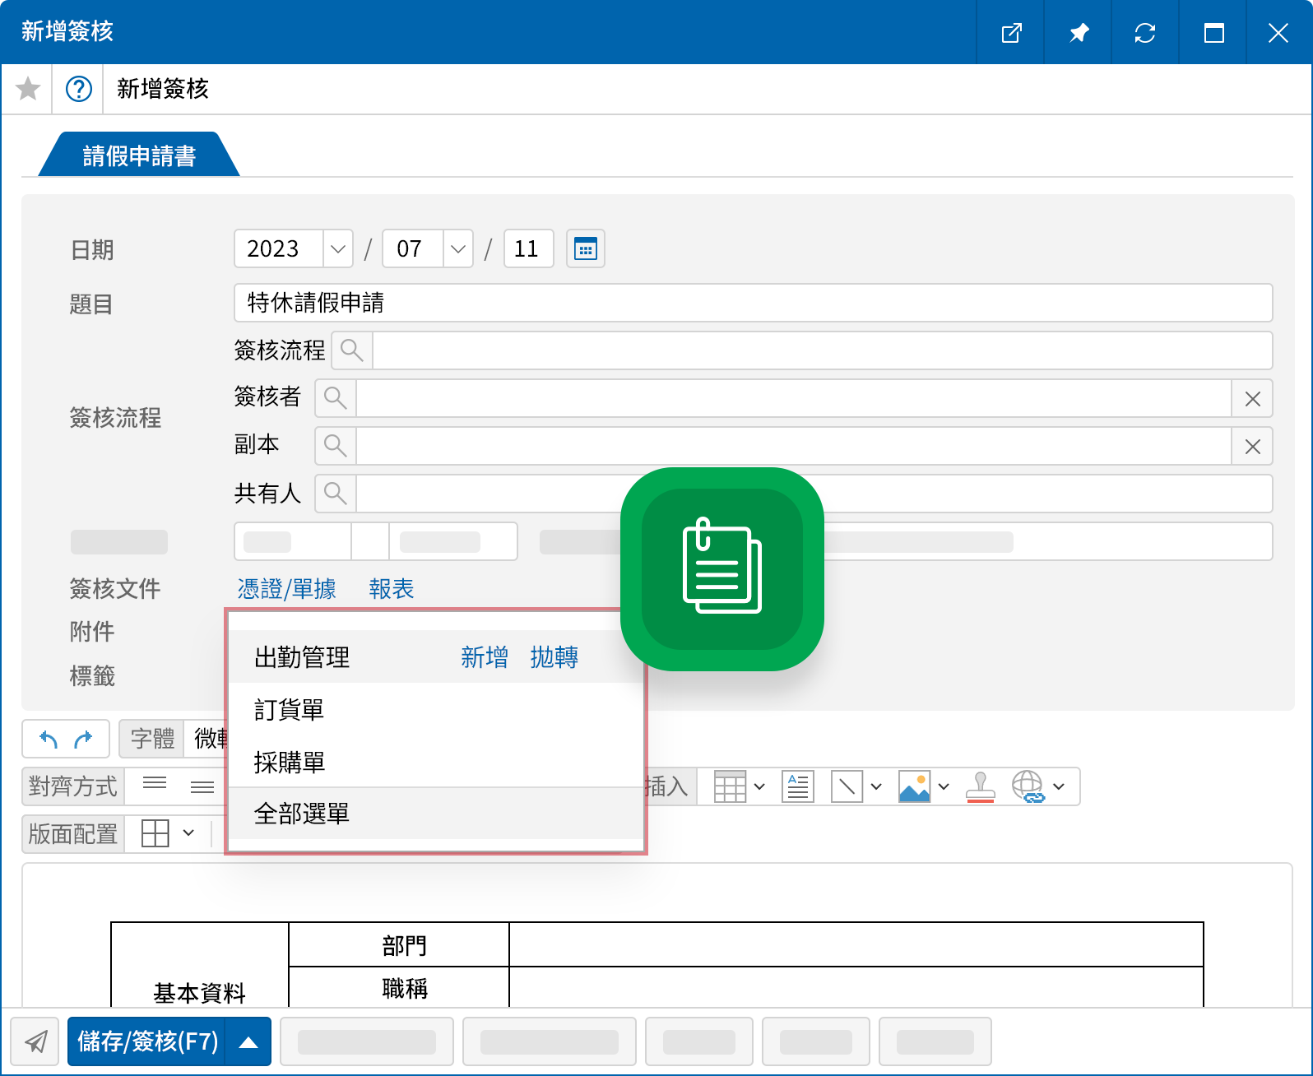1313x1076 pixels.
Task: Click the 題目 text field
Action: coord(753,304)
